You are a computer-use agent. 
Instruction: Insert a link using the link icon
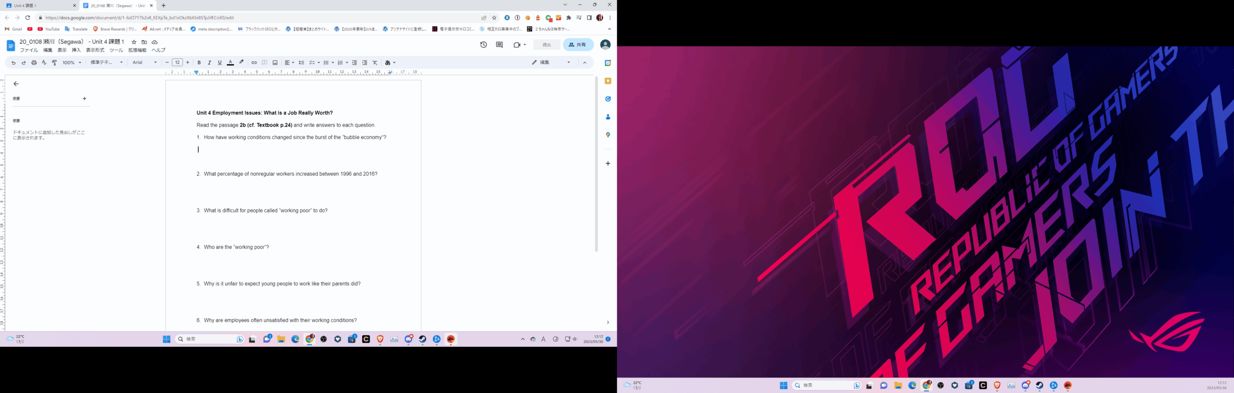point(254,63)
